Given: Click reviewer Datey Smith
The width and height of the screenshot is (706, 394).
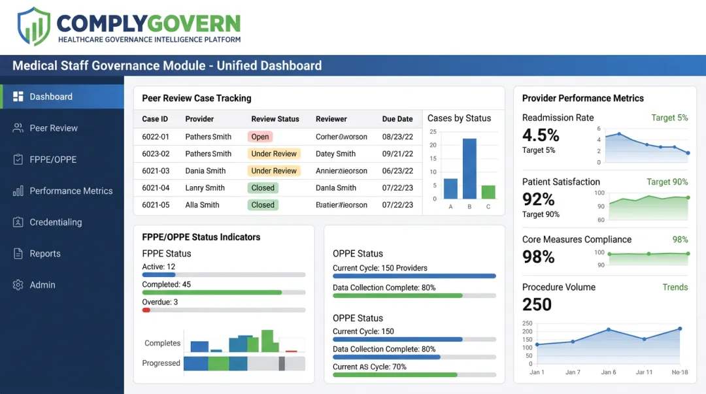Looking at the screenshot, I should (335, 154).
